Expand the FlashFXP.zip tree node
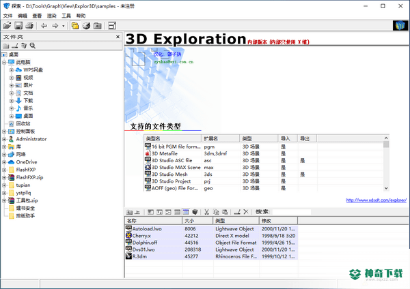The width and height of the screenshot is (410, 289). [4, 177]
